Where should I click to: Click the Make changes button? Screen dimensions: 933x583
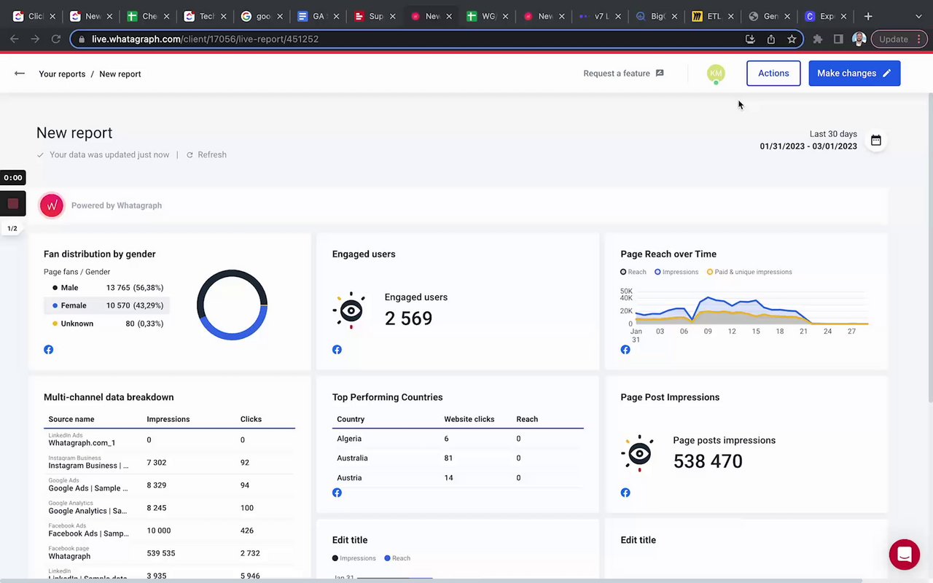(854, 73)
